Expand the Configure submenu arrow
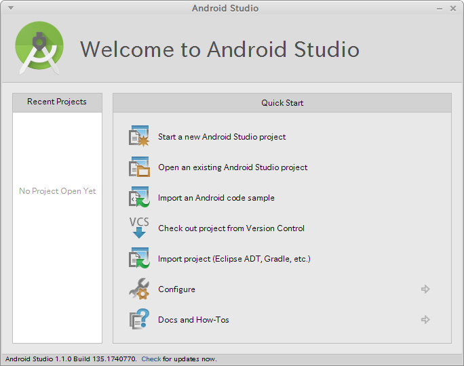The image size is (464, 366). [425, 289]
